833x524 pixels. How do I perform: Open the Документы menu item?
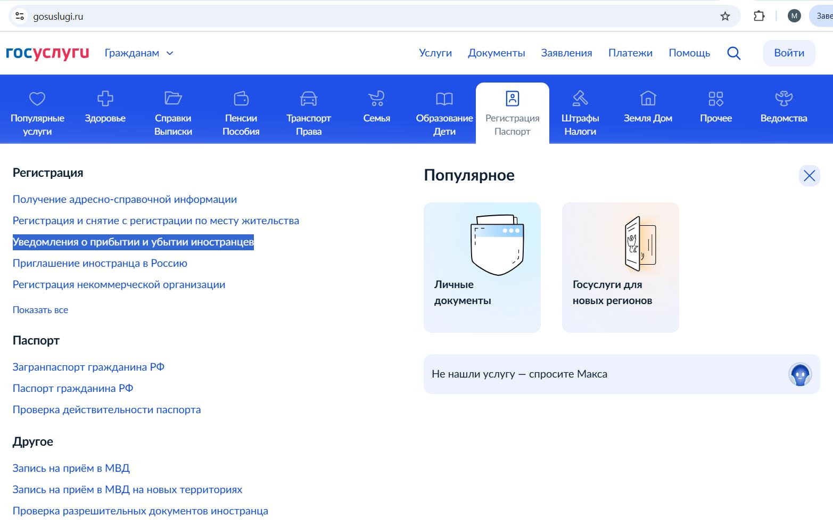[x=496, y=53]
